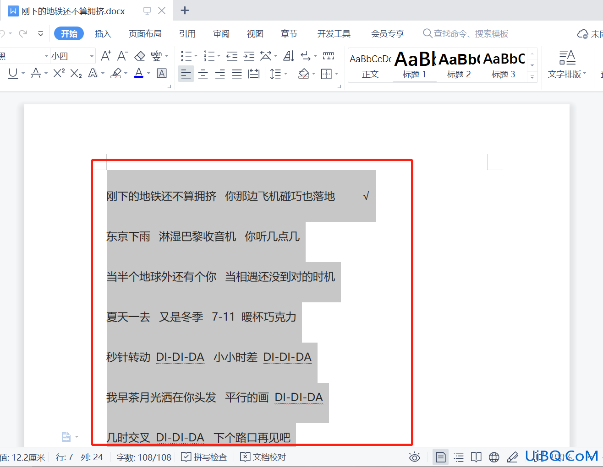Select document tab 刚下的地铁还不算拥挤.docx
Image resolution: width=603 pixels, height=467 pixels.
(x=73, y=11)
